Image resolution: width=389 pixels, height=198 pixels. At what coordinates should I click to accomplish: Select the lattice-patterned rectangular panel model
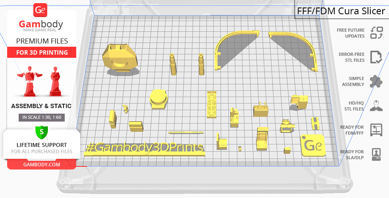[212, 104]
